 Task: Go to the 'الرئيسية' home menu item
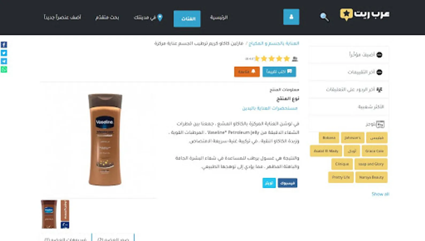pyautogui.click(x=219, y=17)
